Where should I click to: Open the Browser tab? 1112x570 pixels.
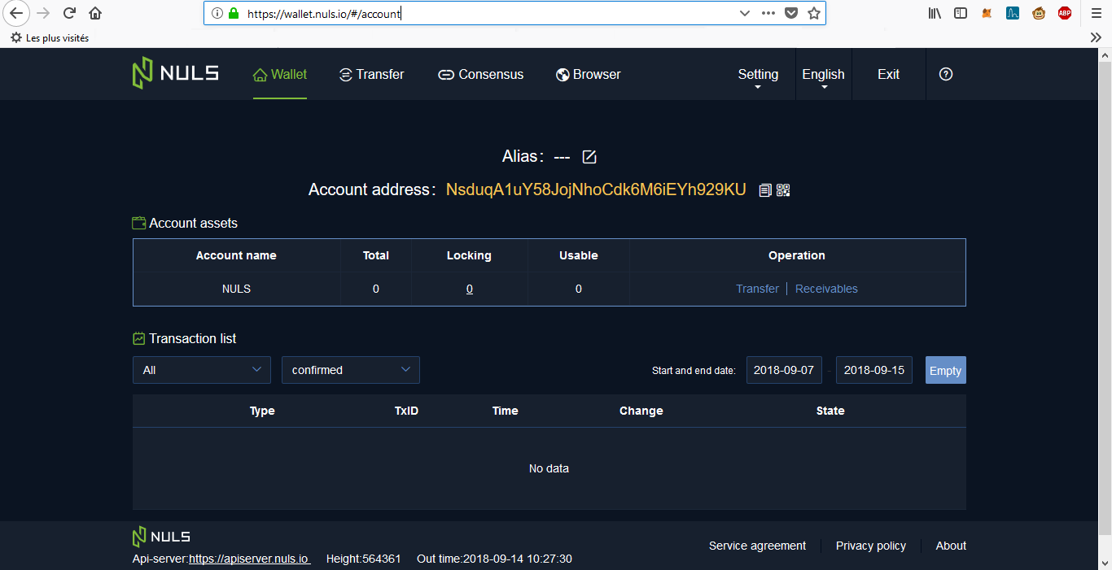click(588, 74)
